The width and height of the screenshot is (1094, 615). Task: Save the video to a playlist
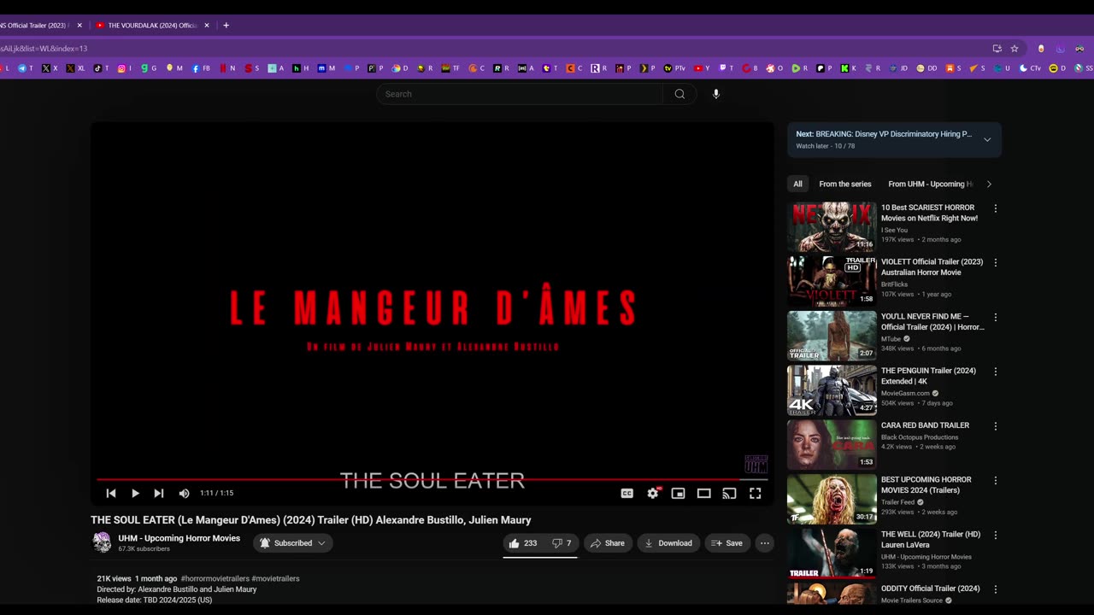pyautogui.click(x=727, y=543)
